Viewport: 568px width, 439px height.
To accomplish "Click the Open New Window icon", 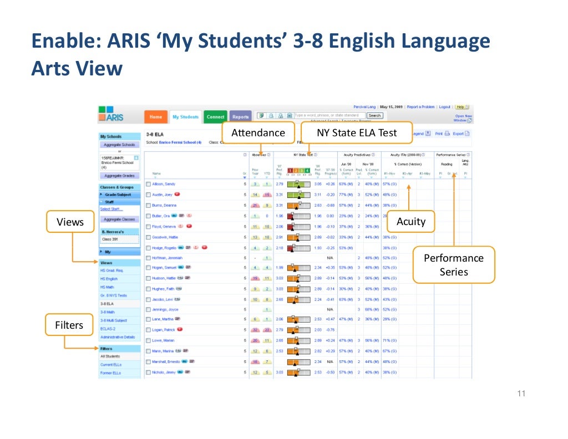I will pyautogui.click(x=469, y=120).
